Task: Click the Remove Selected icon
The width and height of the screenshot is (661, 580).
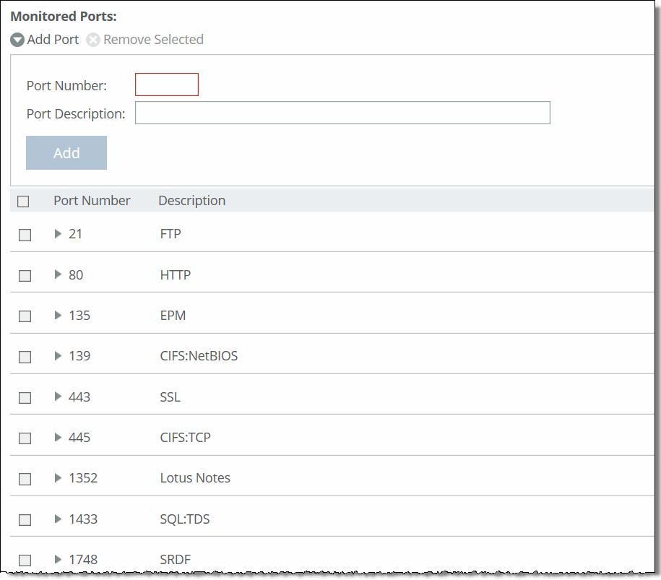Action: [x=93, y=40]
